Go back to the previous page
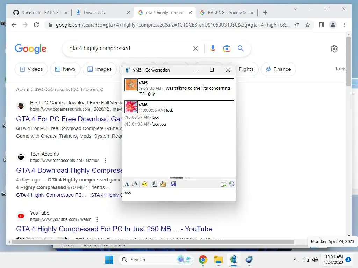The width and height of the screenshot is (358, 268). coord(14,25)
